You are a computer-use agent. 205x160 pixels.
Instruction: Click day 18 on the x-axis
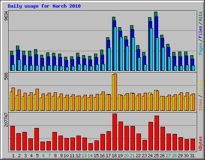[x=114, y=156]
